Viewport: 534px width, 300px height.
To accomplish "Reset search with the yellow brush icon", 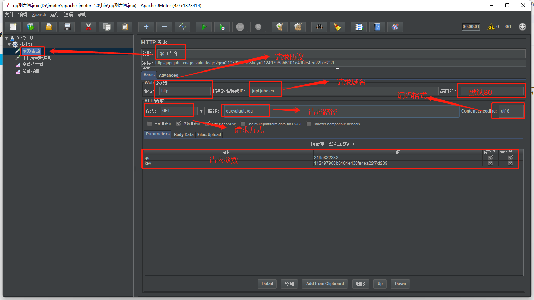I will point(337,27).
